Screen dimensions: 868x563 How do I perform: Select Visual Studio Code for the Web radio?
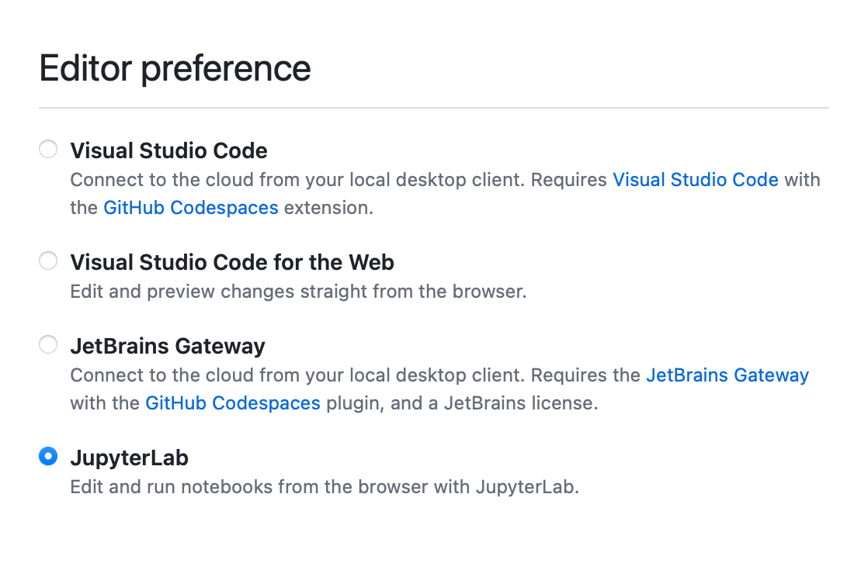point(48,261)
